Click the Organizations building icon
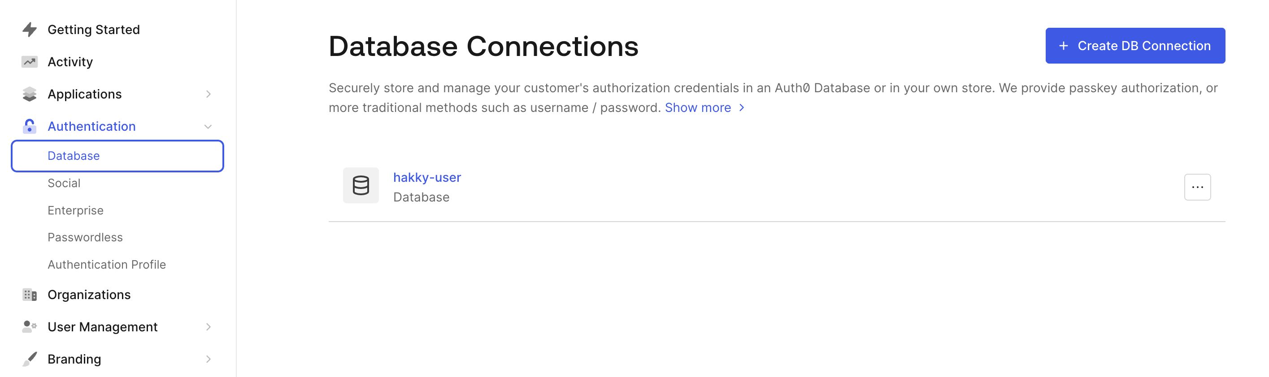 30,295
